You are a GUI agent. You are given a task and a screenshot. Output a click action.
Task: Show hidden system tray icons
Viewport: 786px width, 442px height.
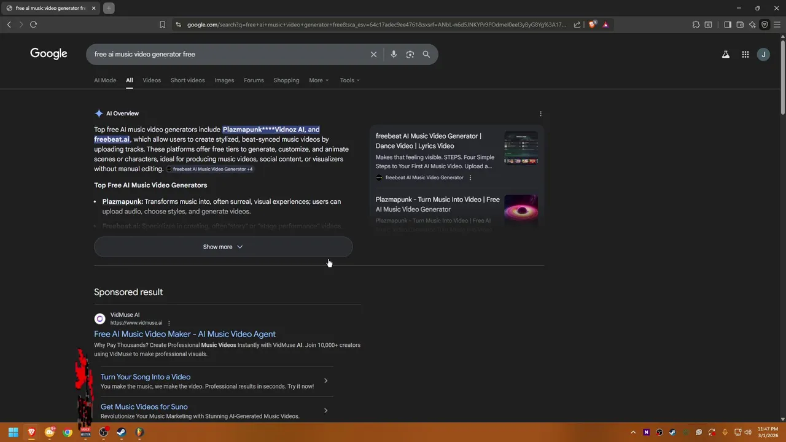tap(633, 432)
